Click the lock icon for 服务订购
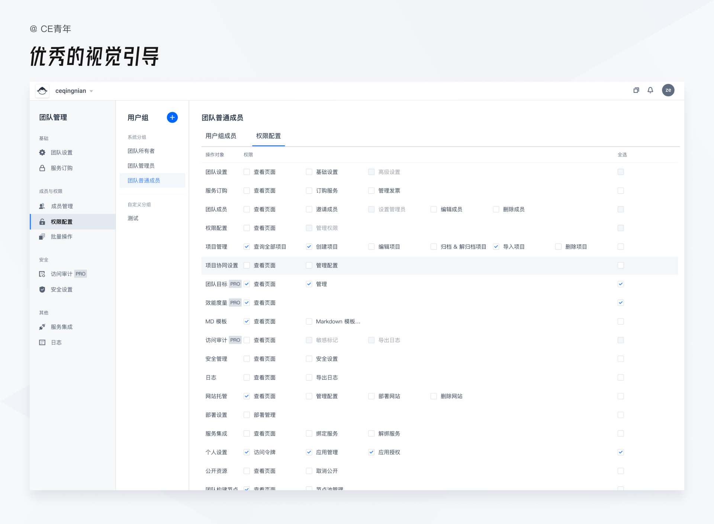Image resolution: width=714 pixels, height=524 pixels. [x=42, y=168]
